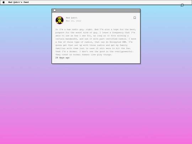The width and height of the screenshot is (192, 144).
Task: Click the post text about ham radio
Action: (96, 42)
